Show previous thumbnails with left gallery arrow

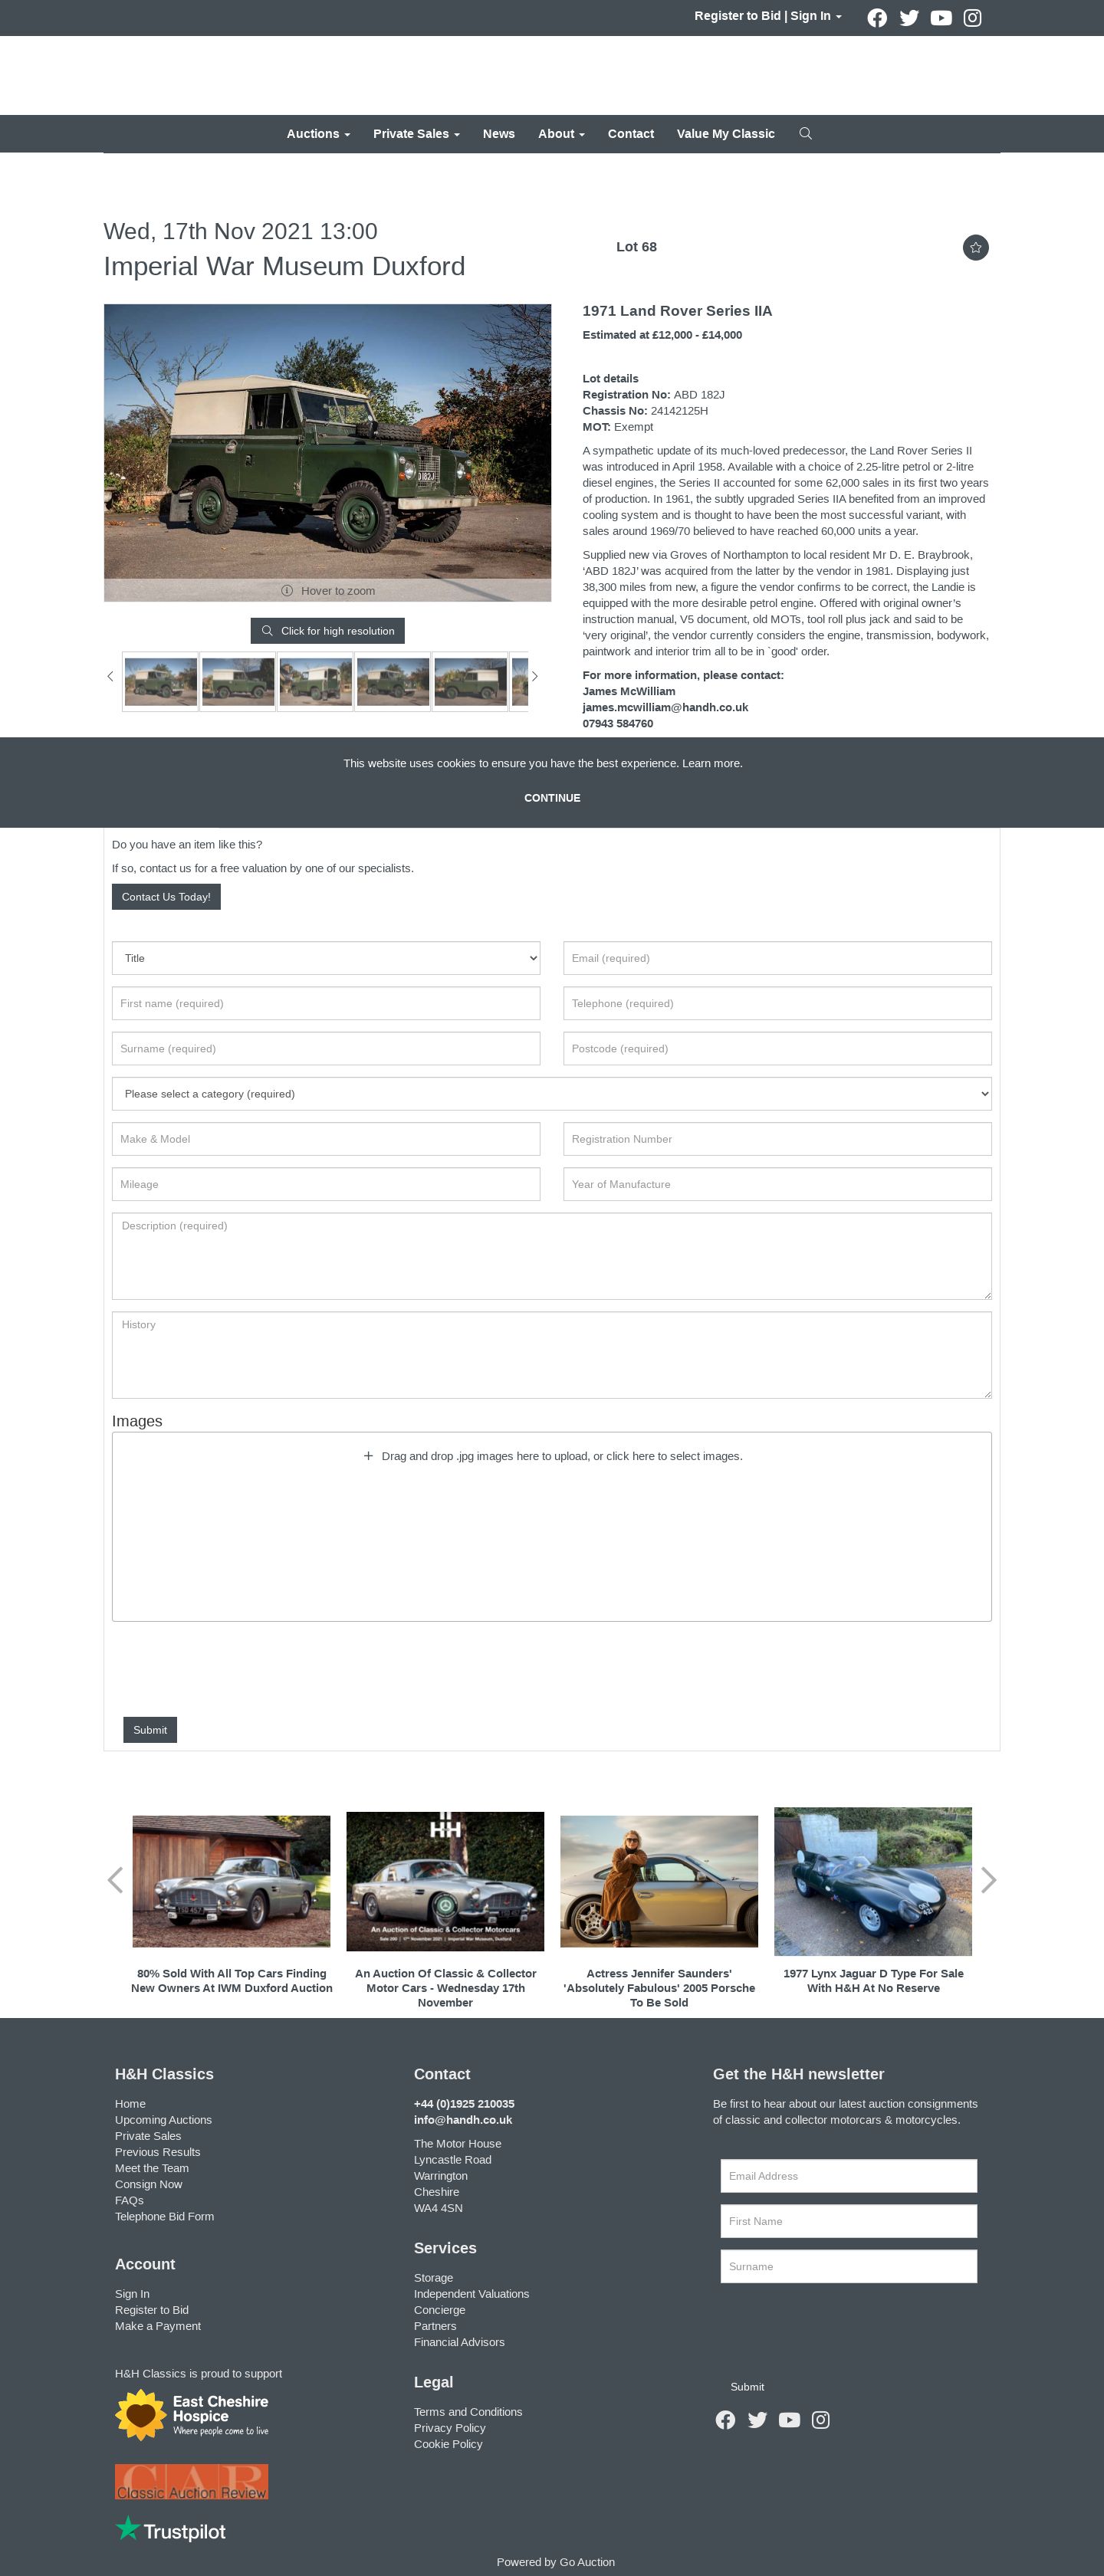pos(110,676)
